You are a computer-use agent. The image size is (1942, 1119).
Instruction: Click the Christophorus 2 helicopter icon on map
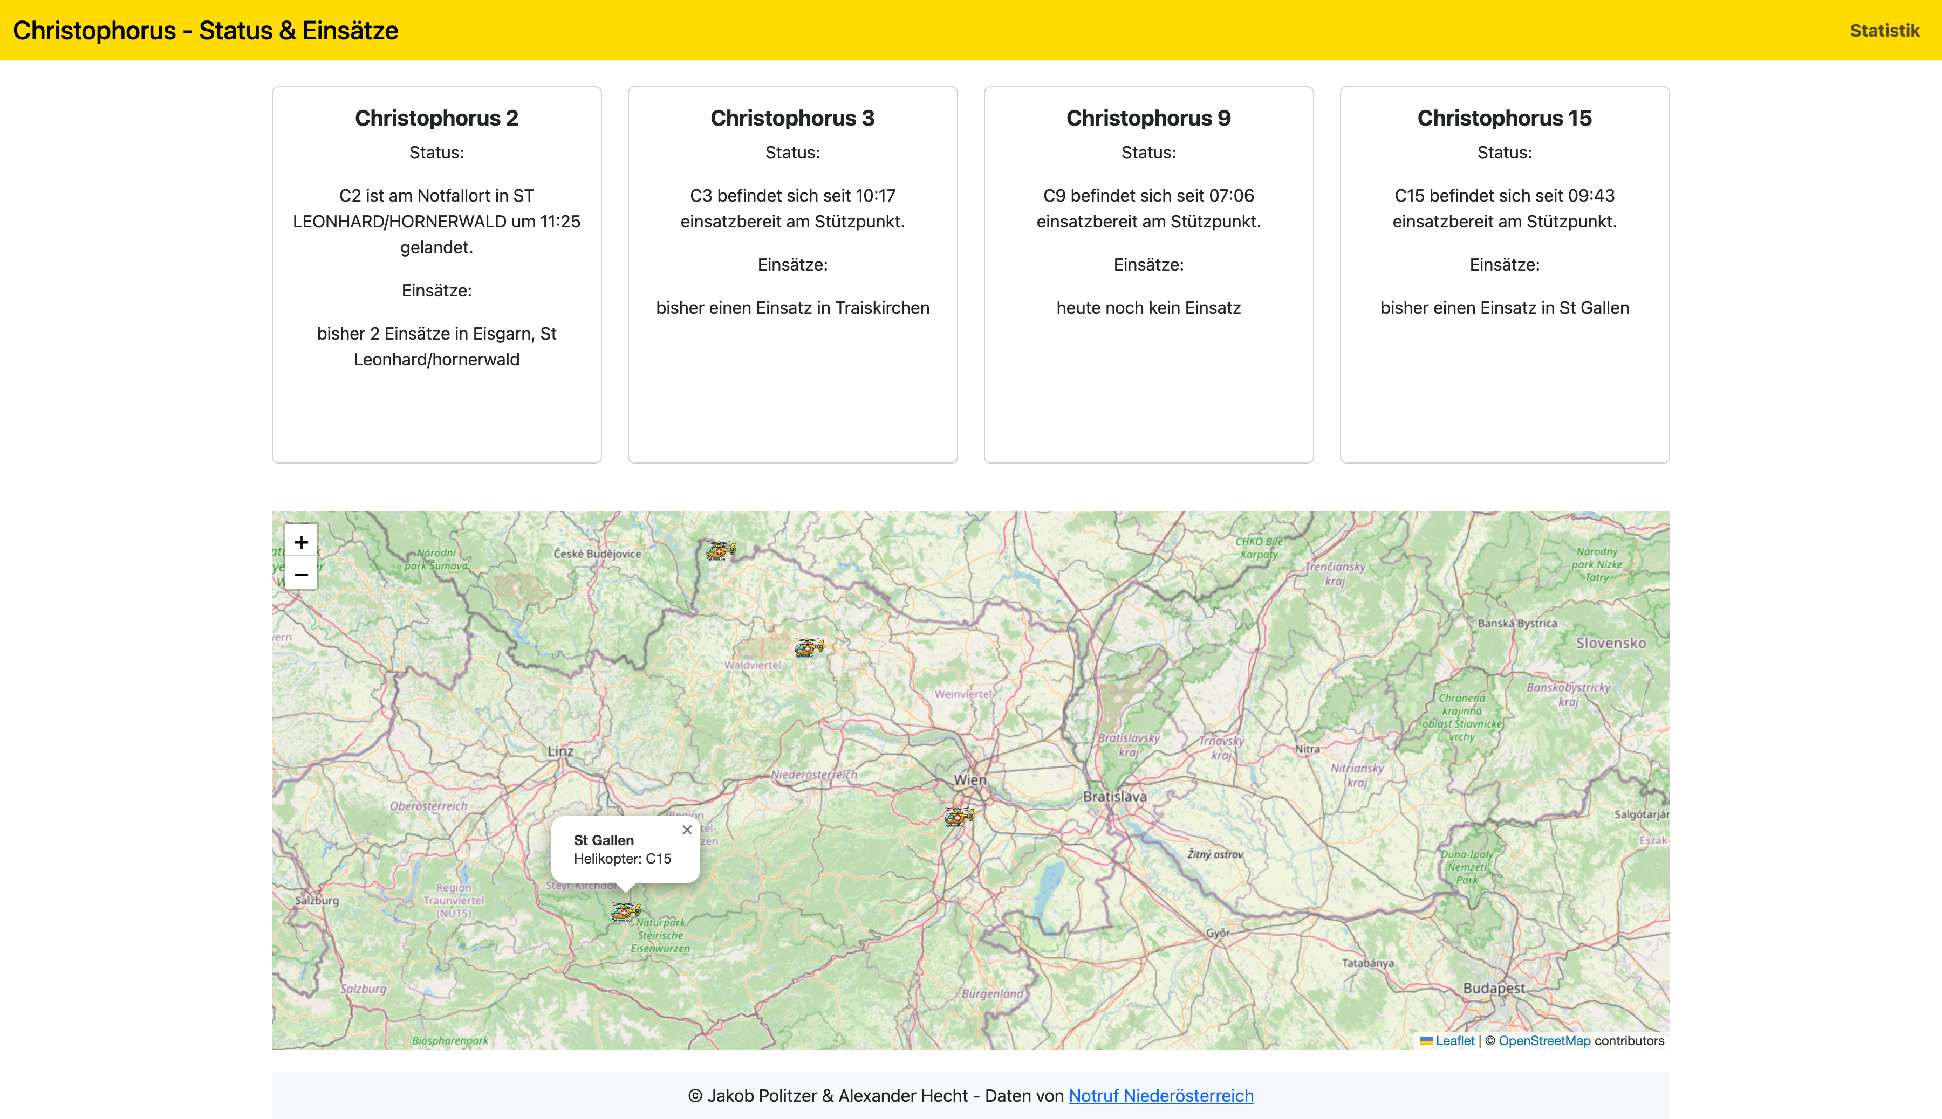coord(807,647)
